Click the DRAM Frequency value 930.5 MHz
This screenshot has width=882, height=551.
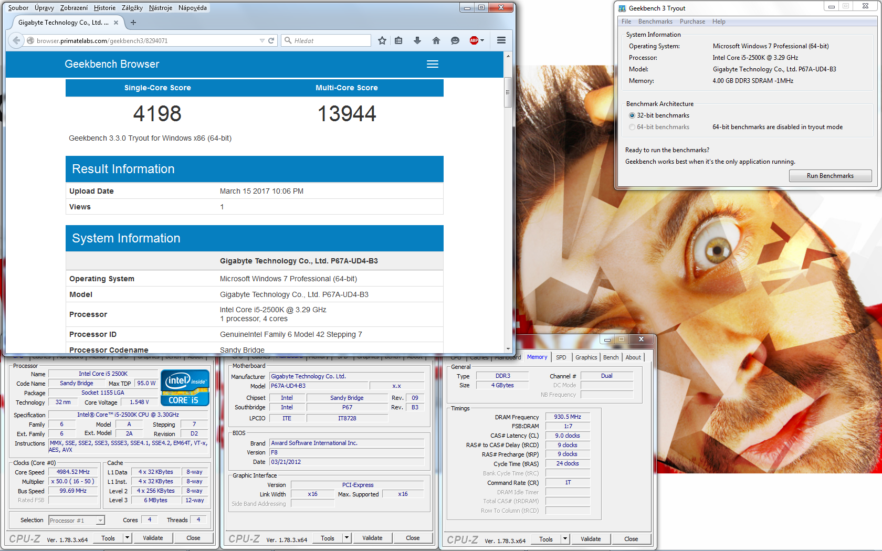[x=568, y=417]
